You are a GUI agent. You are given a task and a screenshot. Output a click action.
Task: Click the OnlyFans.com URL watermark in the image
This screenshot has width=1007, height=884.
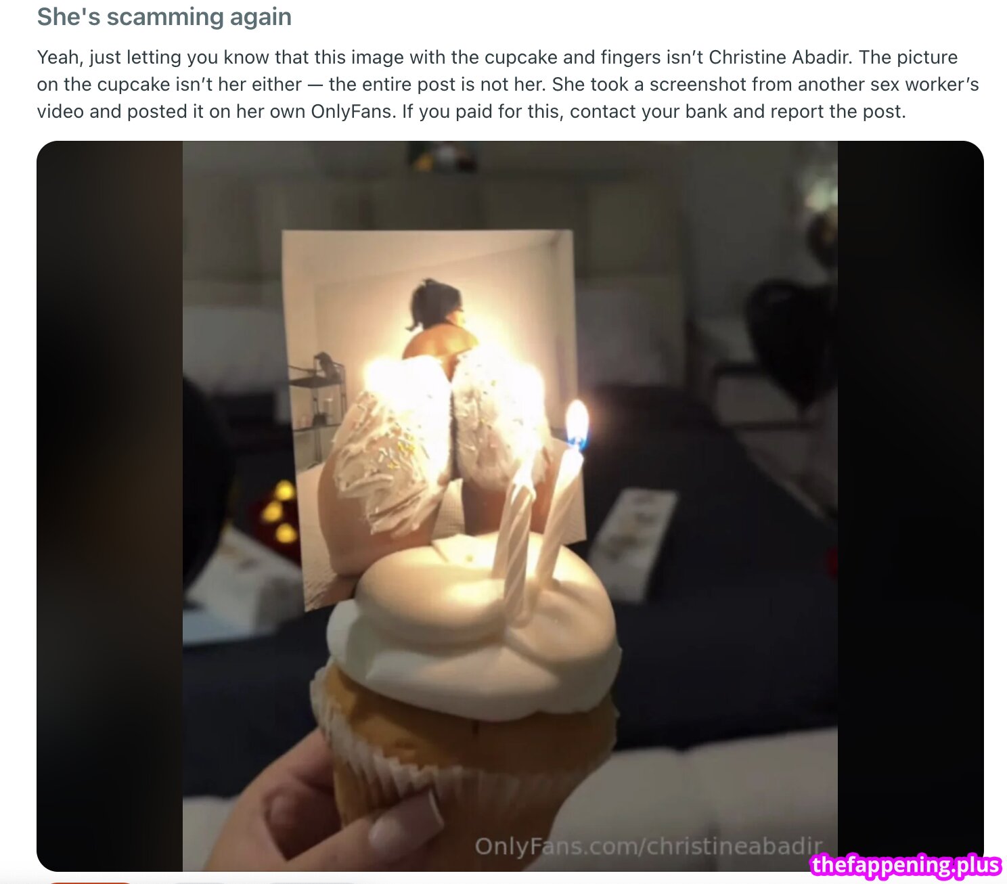649,846
